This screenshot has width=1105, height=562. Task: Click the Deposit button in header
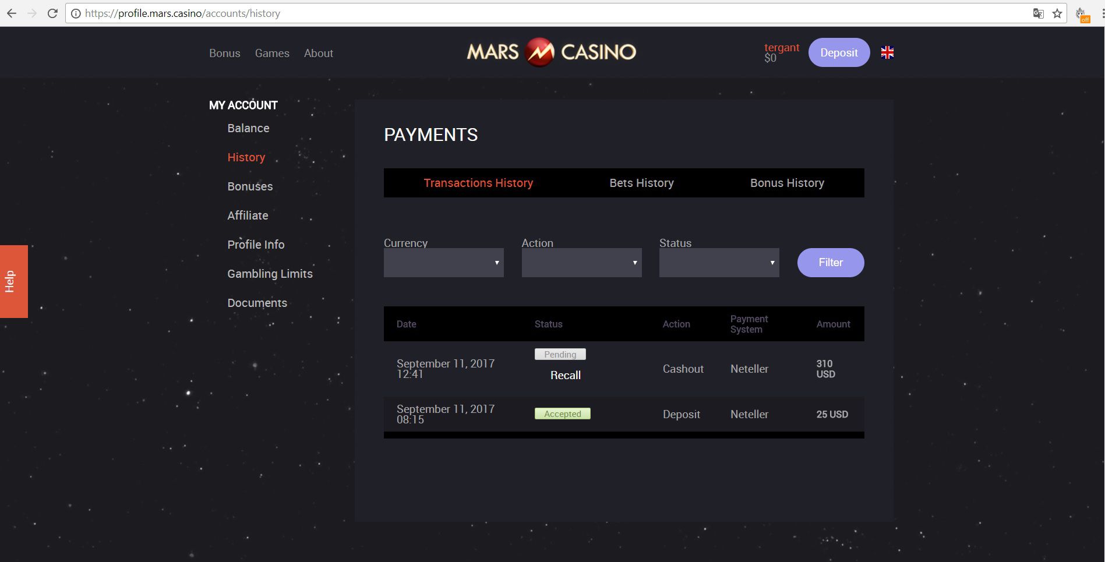[839, 52]
